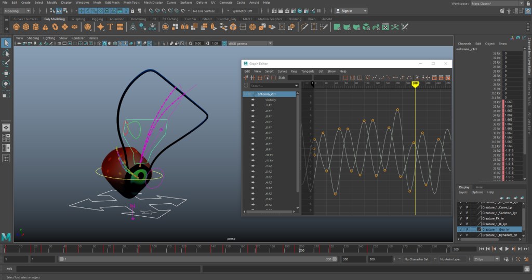Toggle visibility of Creature_1_Geo_lyr layer
Screen dimensions: 532x280
point(461,229)
